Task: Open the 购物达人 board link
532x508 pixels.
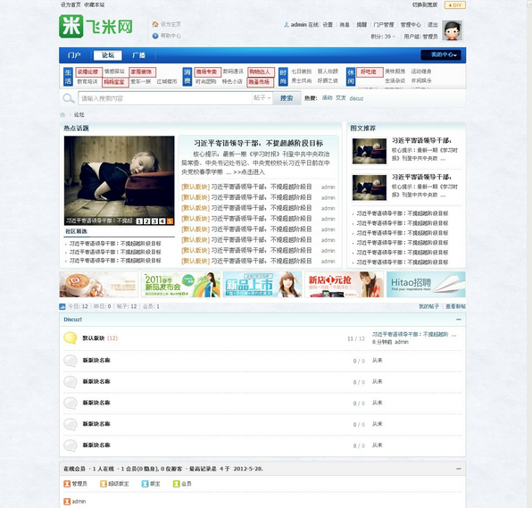Action: 261,72
